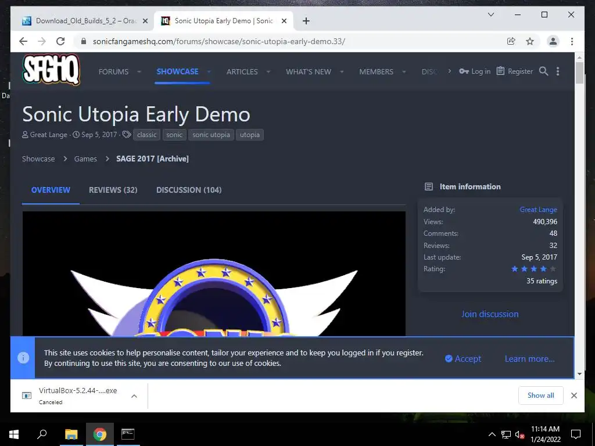Close the downloads bar
This screenshot has height=446, width=595.
(x=574, y=395)
